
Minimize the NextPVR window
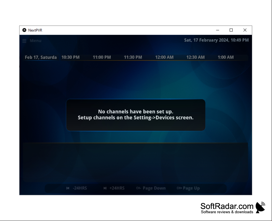218,30
